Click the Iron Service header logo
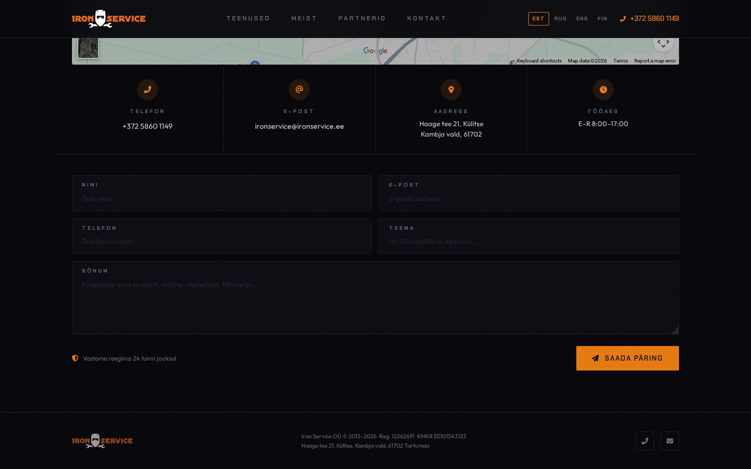This screenshot has height=469, width=751. 108,19
